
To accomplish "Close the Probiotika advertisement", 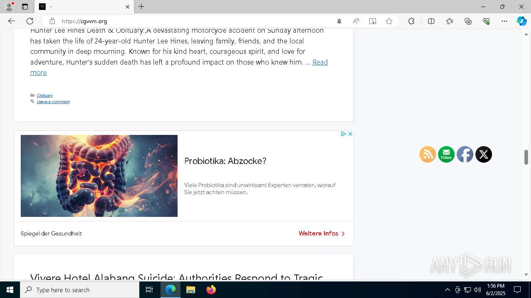I will (350, 134).
